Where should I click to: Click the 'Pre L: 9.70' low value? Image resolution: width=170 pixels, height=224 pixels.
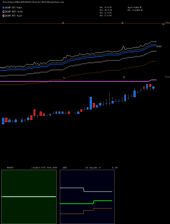(106, 13)
